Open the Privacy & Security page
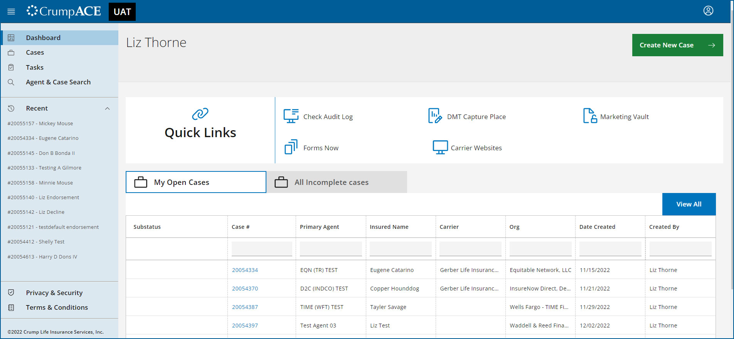Screen dimensions: 734x339 tap(54, 293)
